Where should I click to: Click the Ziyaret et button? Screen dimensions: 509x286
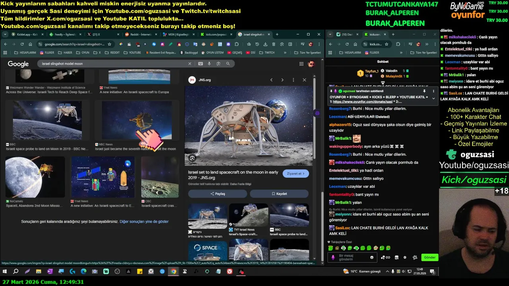[296, 174]
